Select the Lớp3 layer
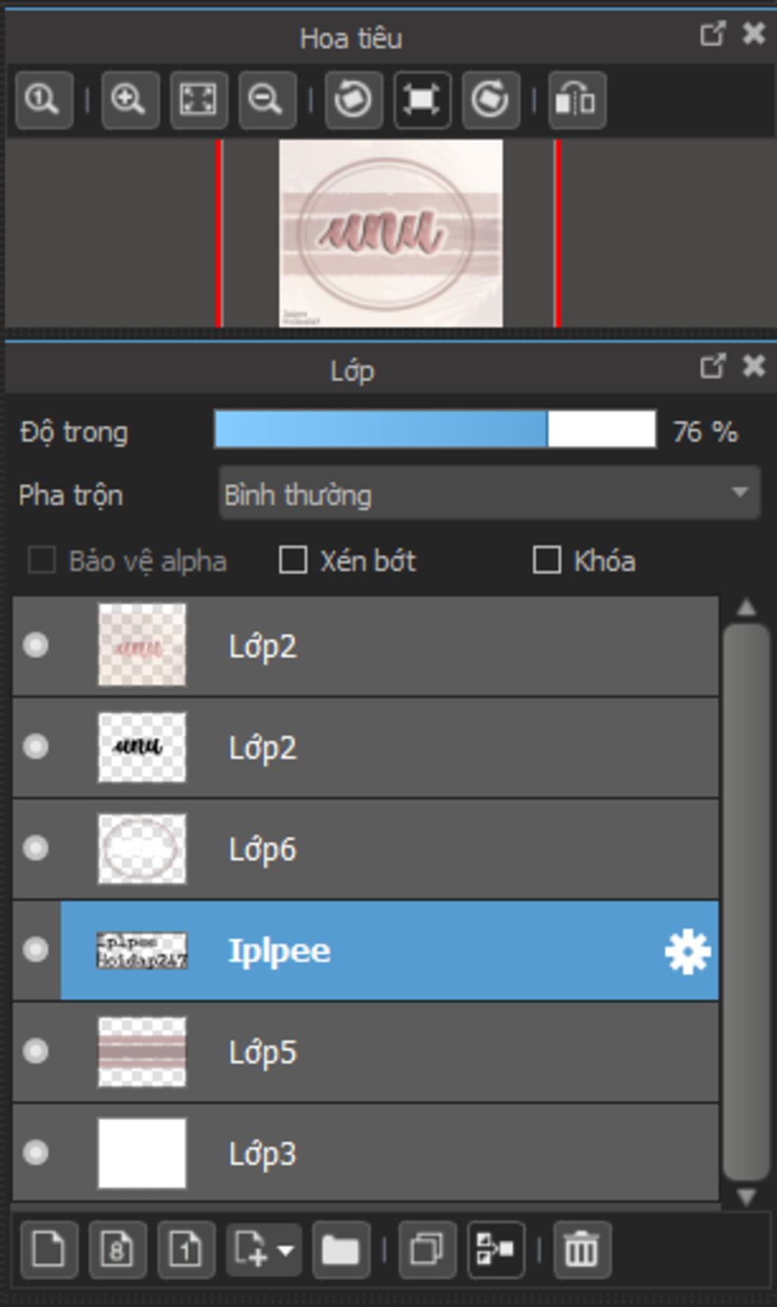 coord(366,1153)
